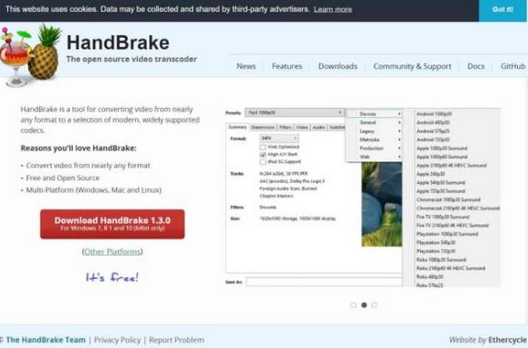
Task: Choose the Fire TV 1080p30 Surround preset
Action: (443, 217)
